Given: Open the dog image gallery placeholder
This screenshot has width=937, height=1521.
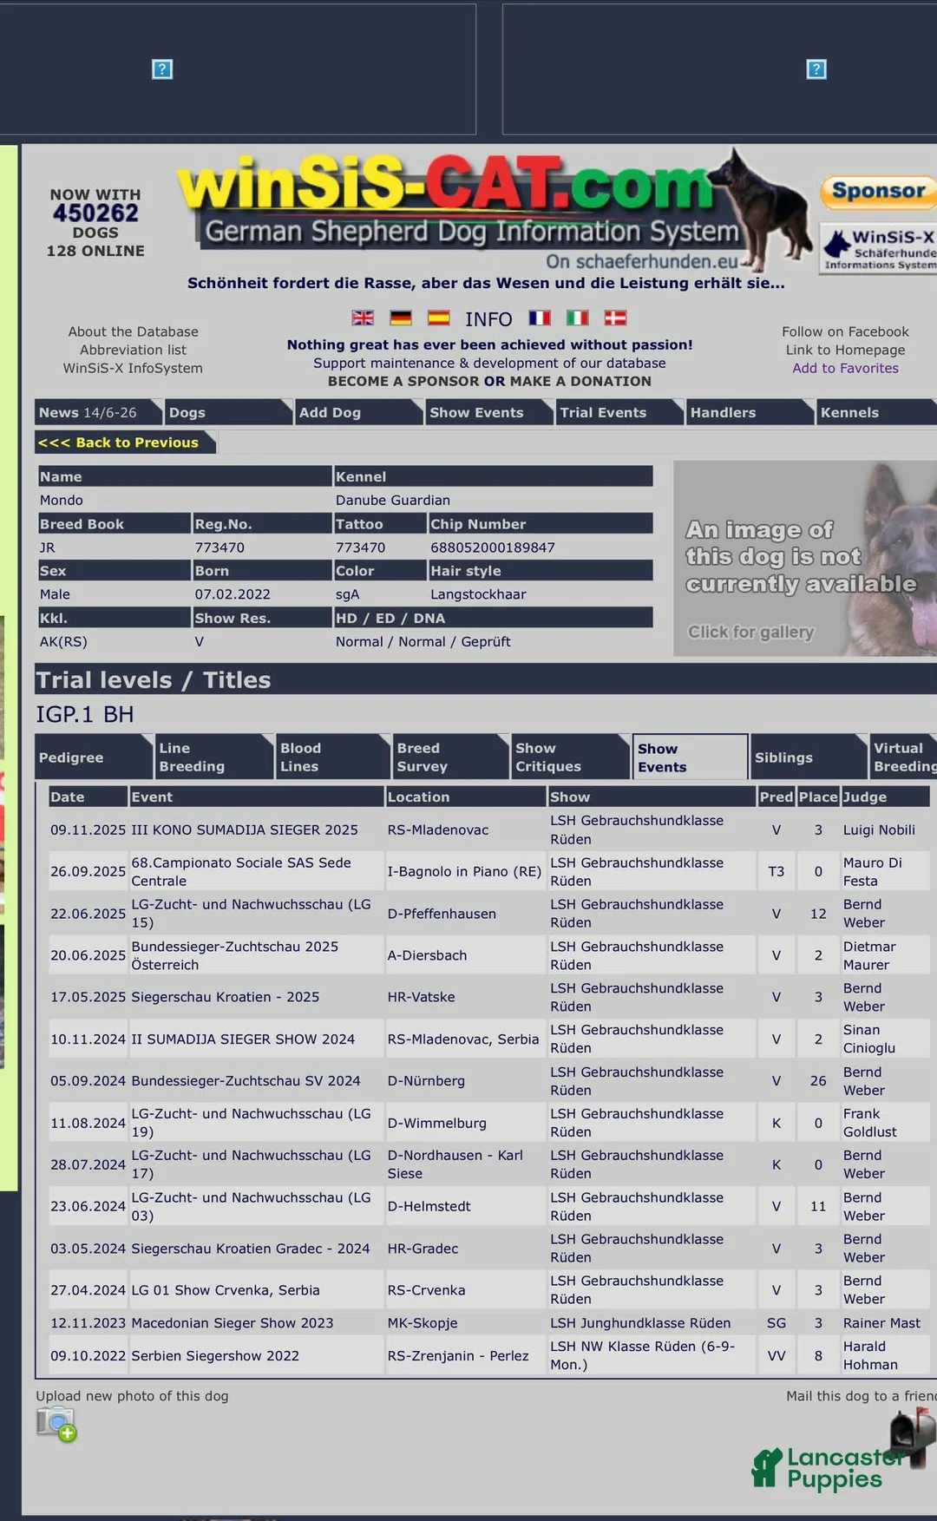Looking at the screenshot, I should coord(805,558).
